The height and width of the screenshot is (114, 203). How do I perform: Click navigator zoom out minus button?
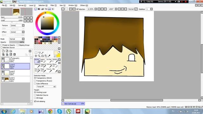(x=25, y=18)
